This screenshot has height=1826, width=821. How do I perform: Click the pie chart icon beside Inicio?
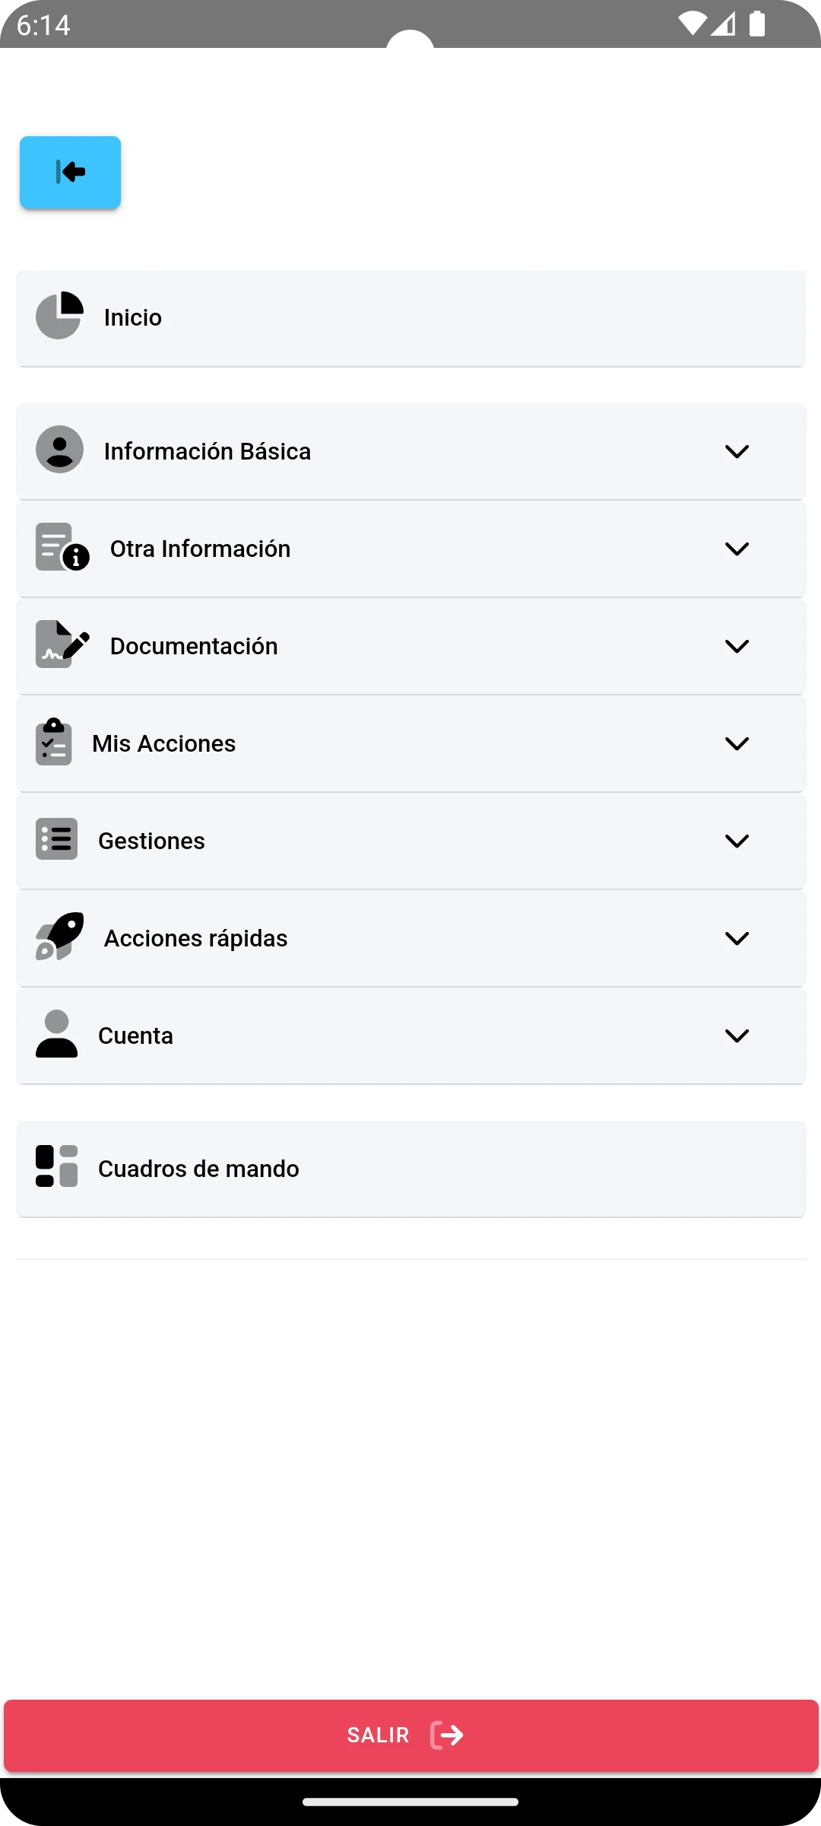[59, 315]
